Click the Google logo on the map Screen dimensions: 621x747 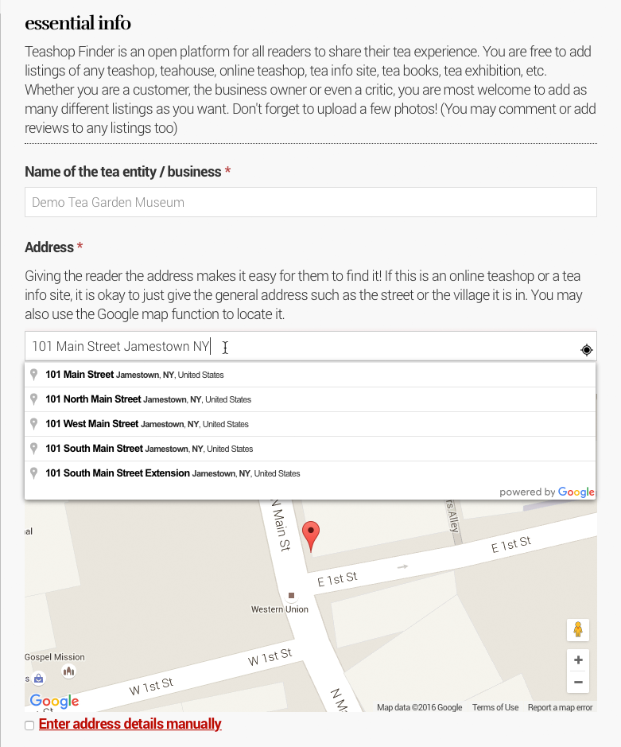[54, 701]
